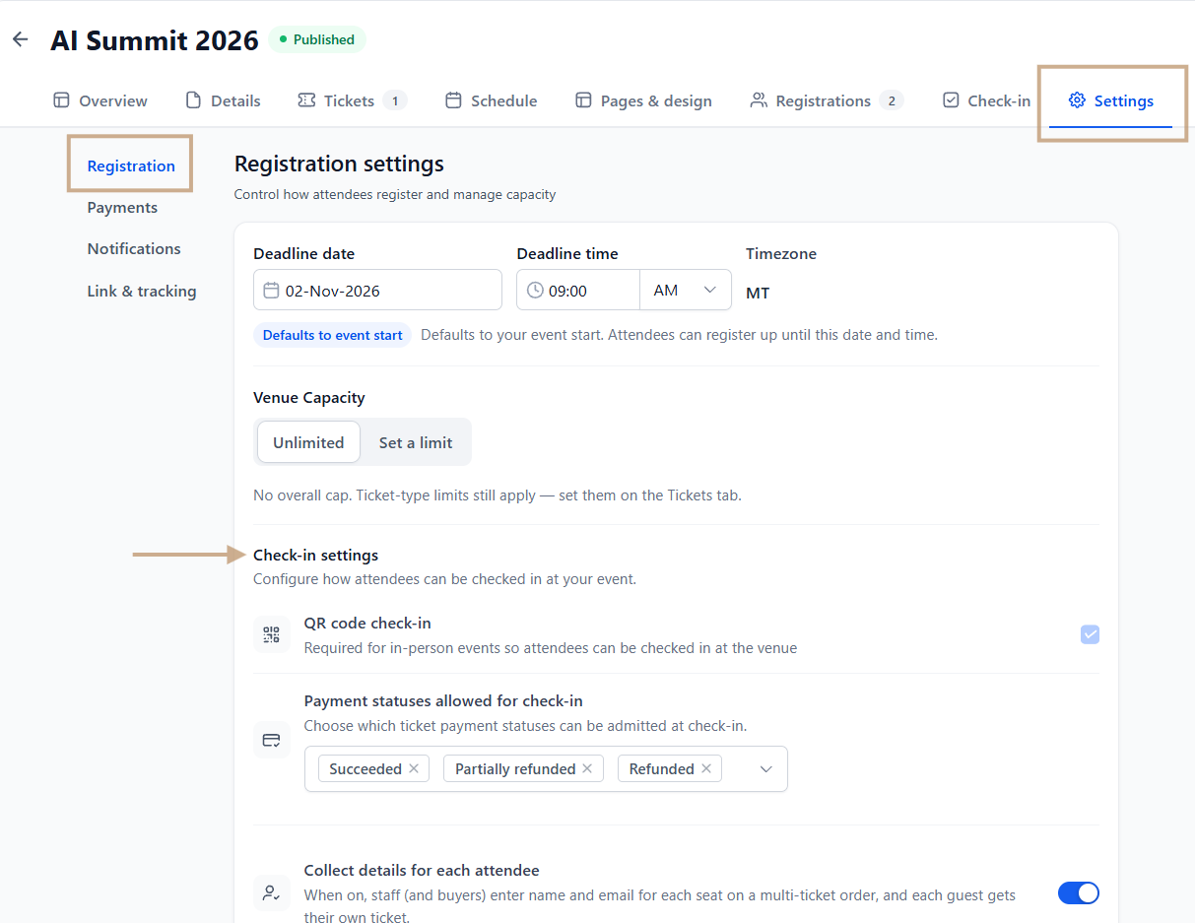Click the Registration settings heading
Viewport: 1195px width, 923px height.
[339, 163]
